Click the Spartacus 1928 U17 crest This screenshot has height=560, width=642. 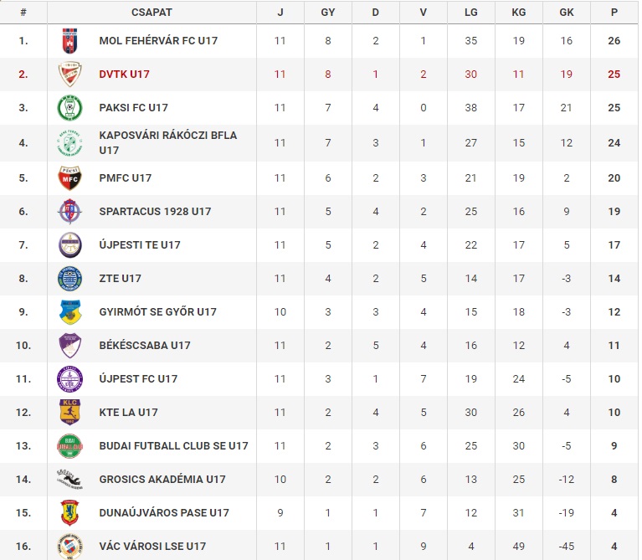coord(69,212)
